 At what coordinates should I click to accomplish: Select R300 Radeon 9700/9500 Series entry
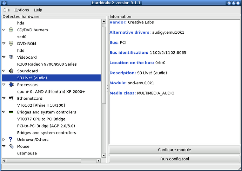[47, 64]
